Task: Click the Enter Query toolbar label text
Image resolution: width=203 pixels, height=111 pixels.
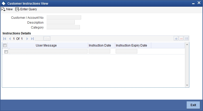Action: [29, 9]
